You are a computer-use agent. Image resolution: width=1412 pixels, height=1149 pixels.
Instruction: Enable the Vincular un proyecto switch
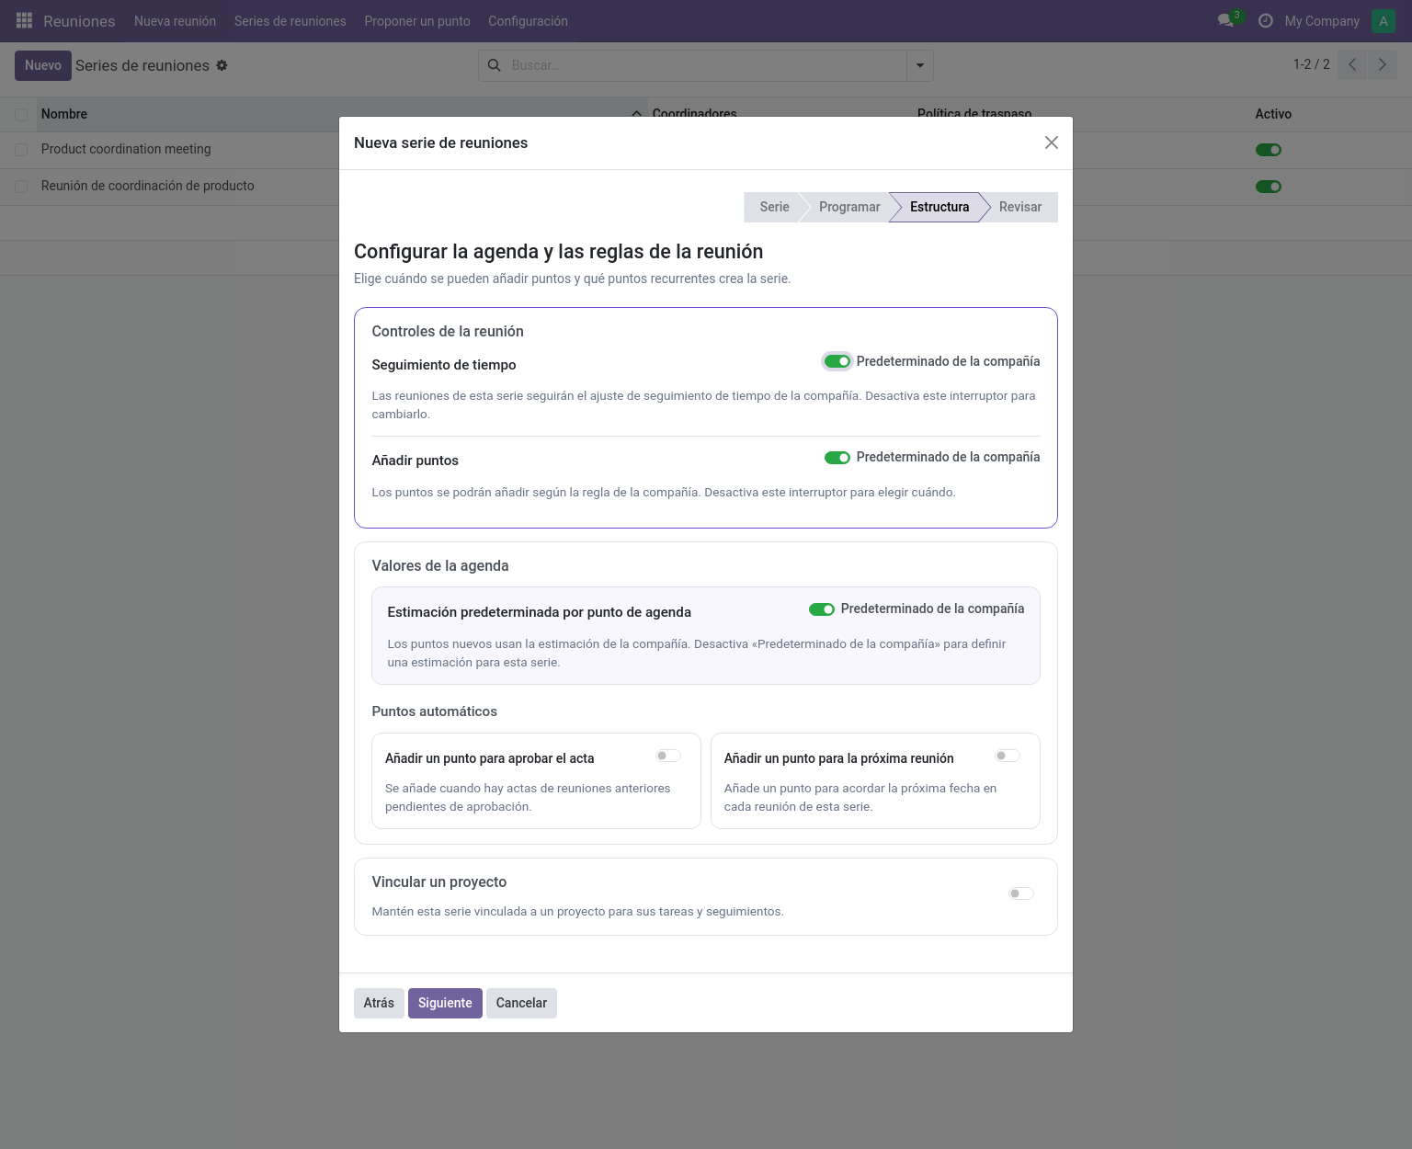(1021, 893)
